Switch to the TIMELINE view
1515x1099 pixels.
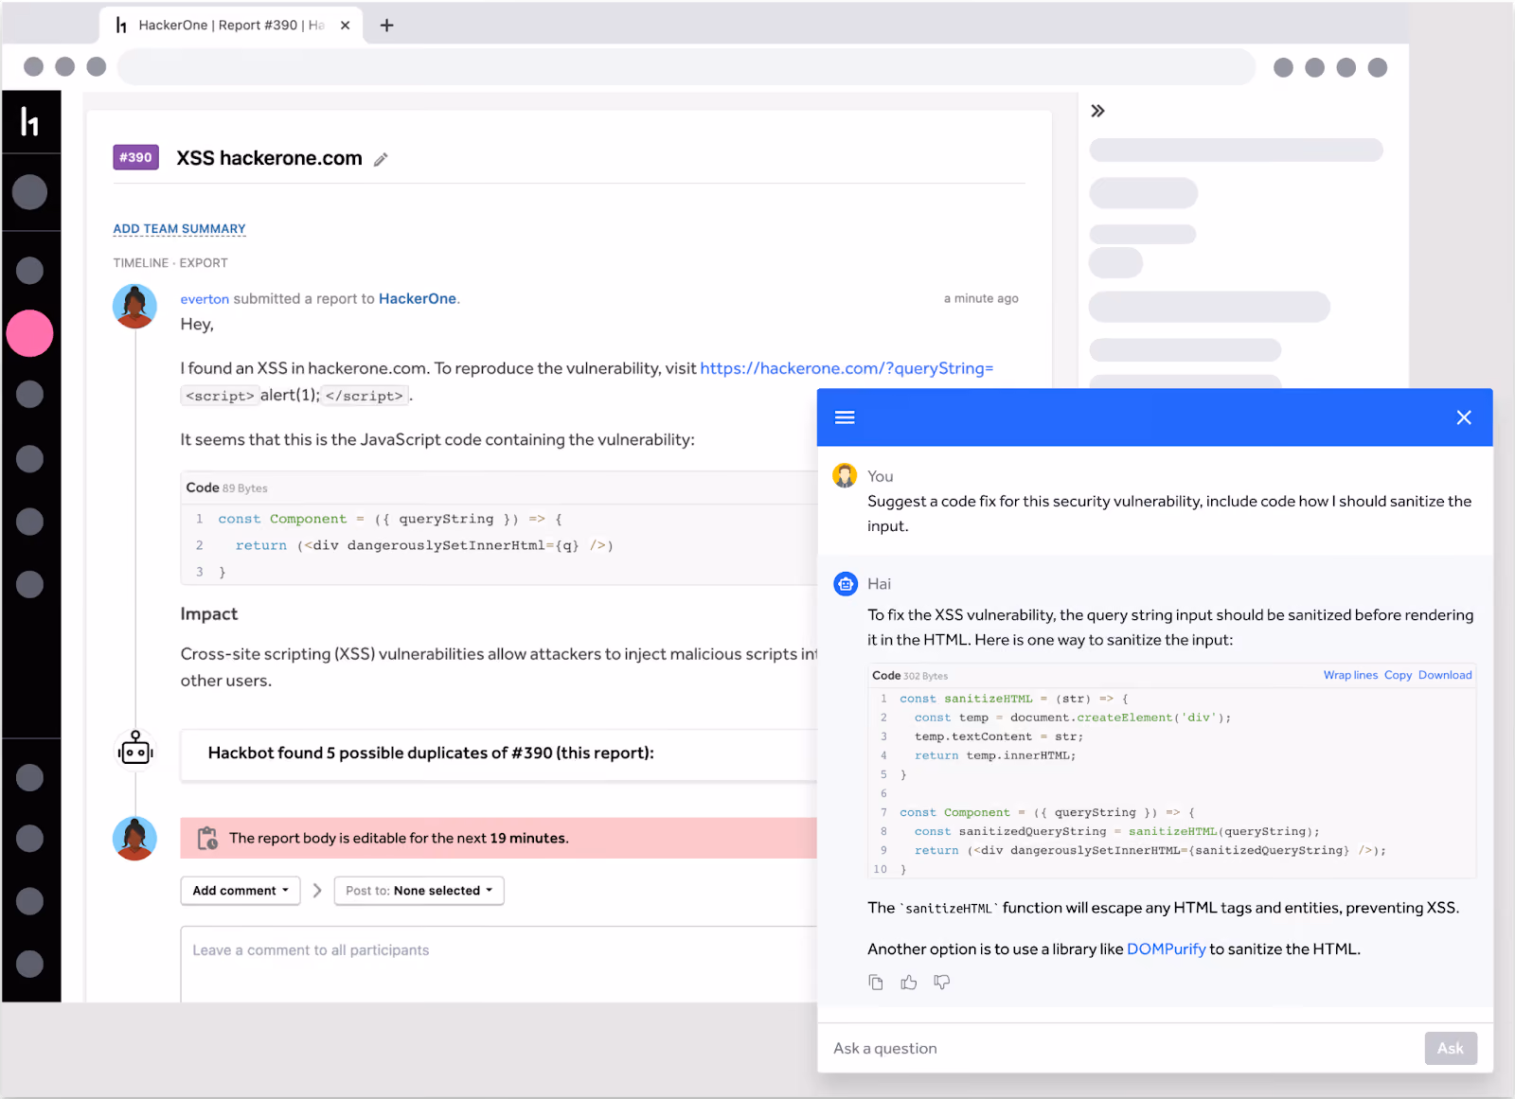(141, 263)
